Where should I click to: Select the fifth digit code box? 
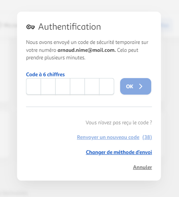coord(92,86)
